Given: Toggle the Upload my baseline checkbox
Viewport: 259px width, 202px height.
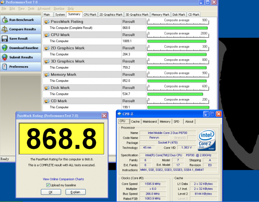Looking at the screenshot, I should click(x=48, y=185).
